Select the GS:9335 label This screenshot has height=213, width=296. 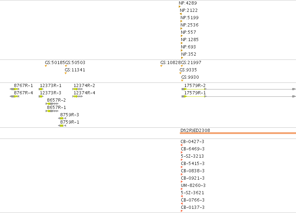(x=188, y=70)
